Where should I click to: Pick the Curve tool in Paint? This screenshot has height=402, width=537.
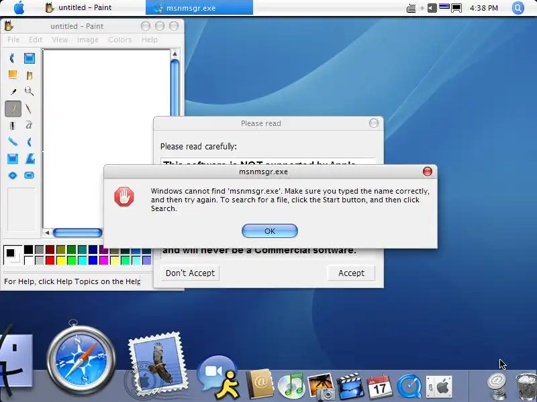[x=29, y=142]
